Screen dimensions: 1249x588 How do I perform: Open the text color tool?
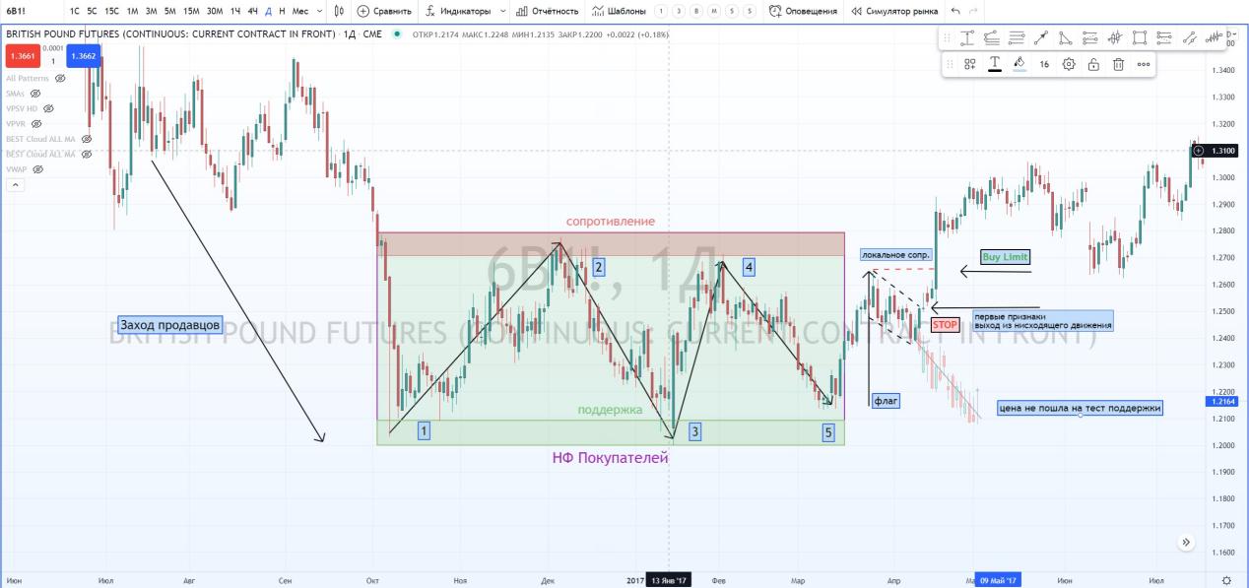click(x=995, y=64)
